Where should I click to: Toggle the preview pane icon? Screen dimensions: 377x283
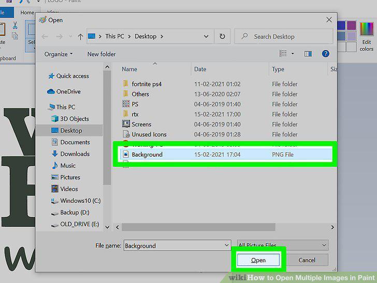[308, 53]
